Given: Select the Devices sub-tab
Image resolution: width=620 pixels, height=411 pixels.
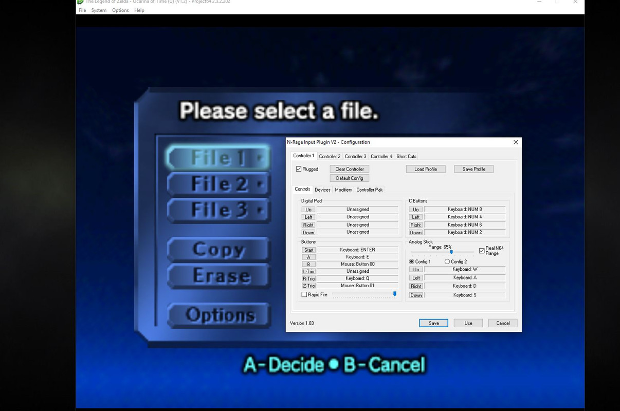Looking at the screenshot, I should pos(322,190).
